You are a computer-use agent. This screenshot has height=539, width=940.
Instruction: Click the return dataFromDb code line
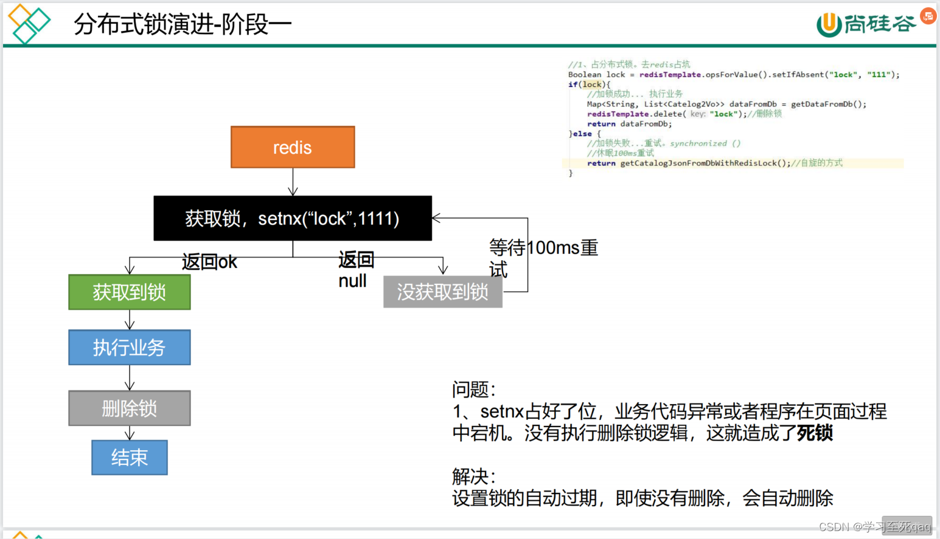[x=630, y=124]
